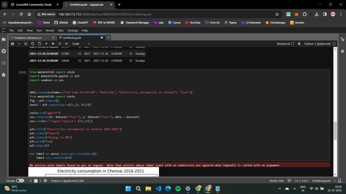Click the notifications bell in status bar

click(340, 181)
